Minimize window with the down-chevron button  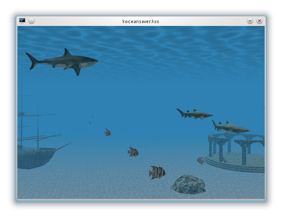pyautogui.click(x=250, y=21)
